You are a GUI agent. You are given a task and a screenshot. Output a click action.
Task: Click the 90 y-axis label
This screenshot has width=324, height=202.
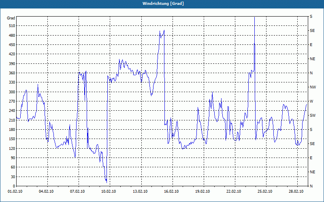point(13,158)
